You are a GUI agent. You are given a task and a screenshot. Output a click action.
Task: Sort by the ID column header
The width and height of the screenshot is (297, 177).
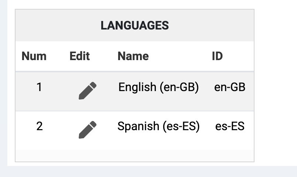[x=217, y=56]
